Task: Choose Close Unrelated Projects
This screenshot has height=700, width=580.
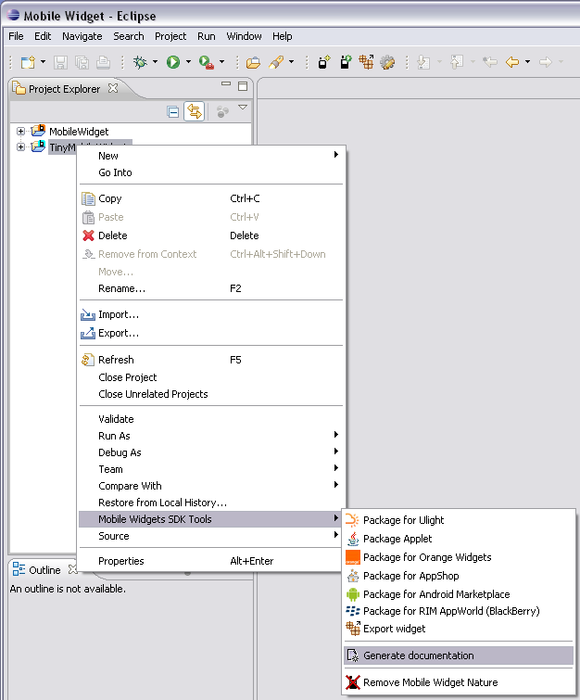Action: click(210, 394)
